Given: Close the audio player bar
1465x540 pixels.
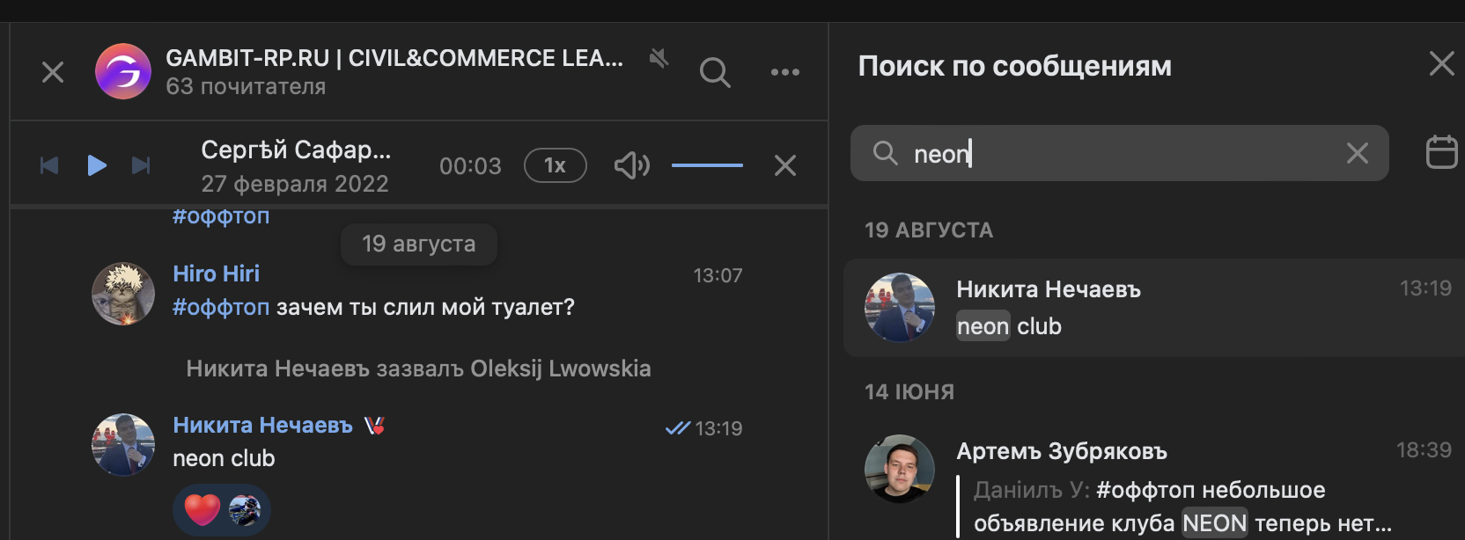Looking at the screenshot, I should 784,165.
